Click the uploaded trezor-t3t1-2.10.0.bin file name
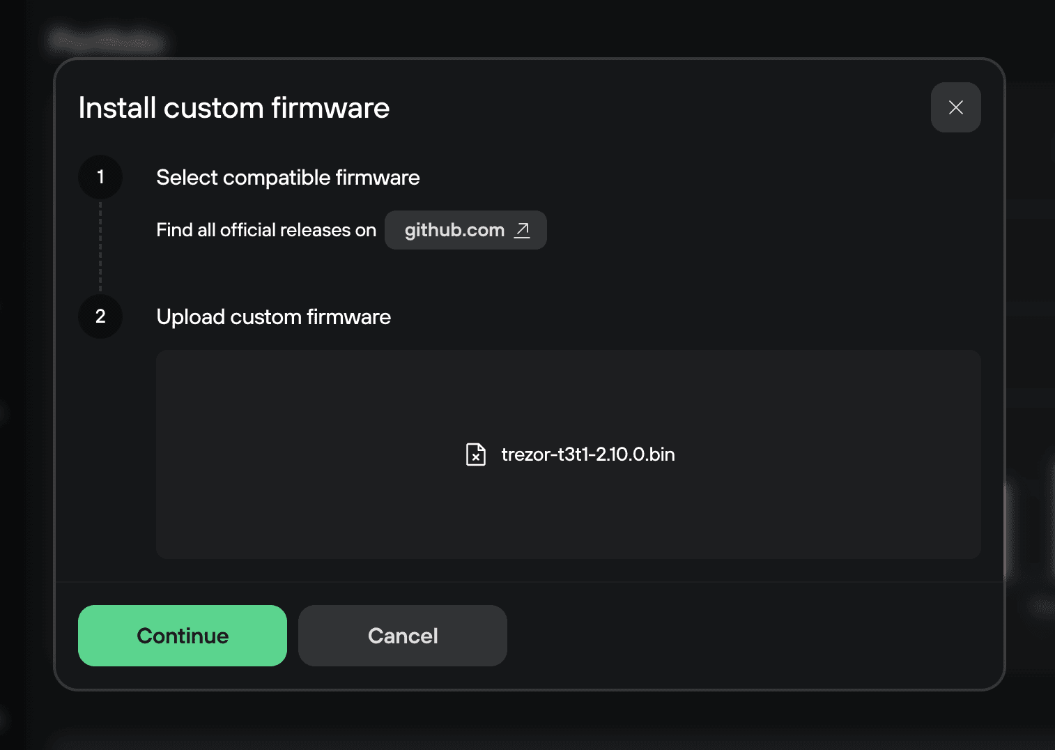 coord(587,454)
